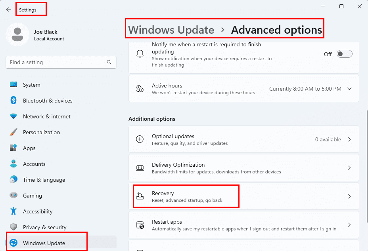Click the Active hours clock icon
Viewport: 368px width, 251px height.
tap(140, 89)
